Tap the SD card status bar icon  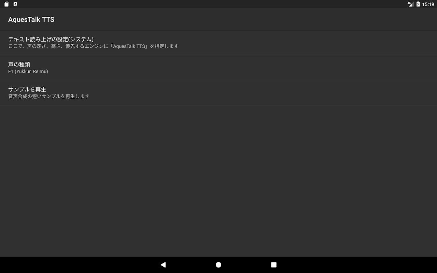(6, 4)
